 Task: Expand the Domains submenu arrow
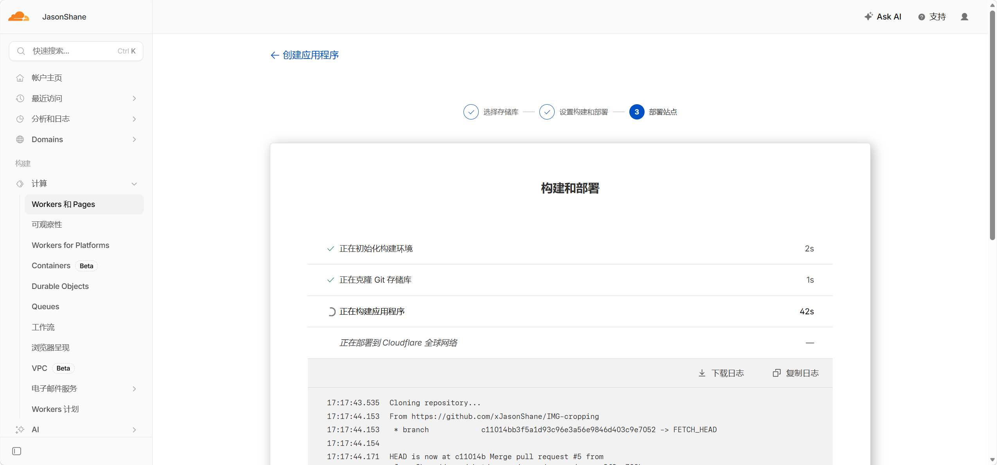[x=134, y=139]
